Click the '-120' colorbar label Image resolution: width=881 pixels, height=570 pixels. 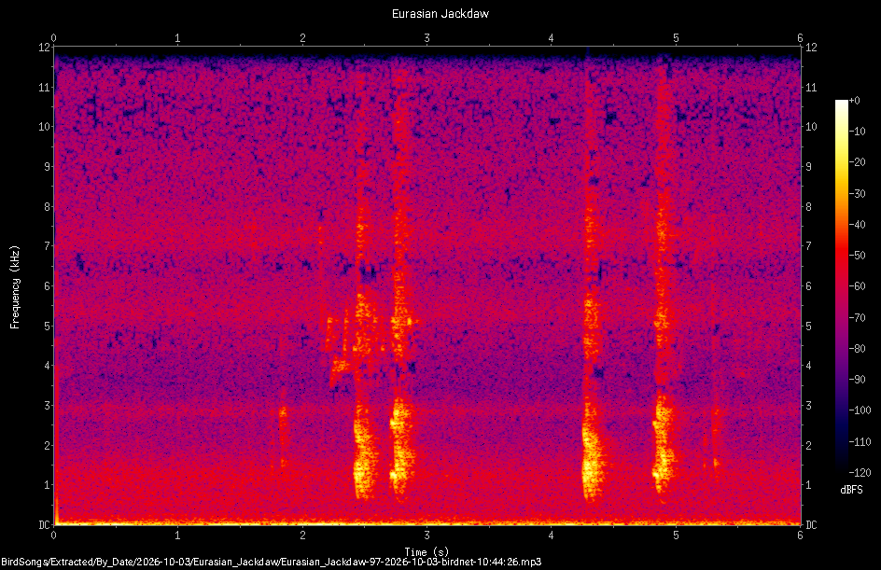[x=860, y=473]
